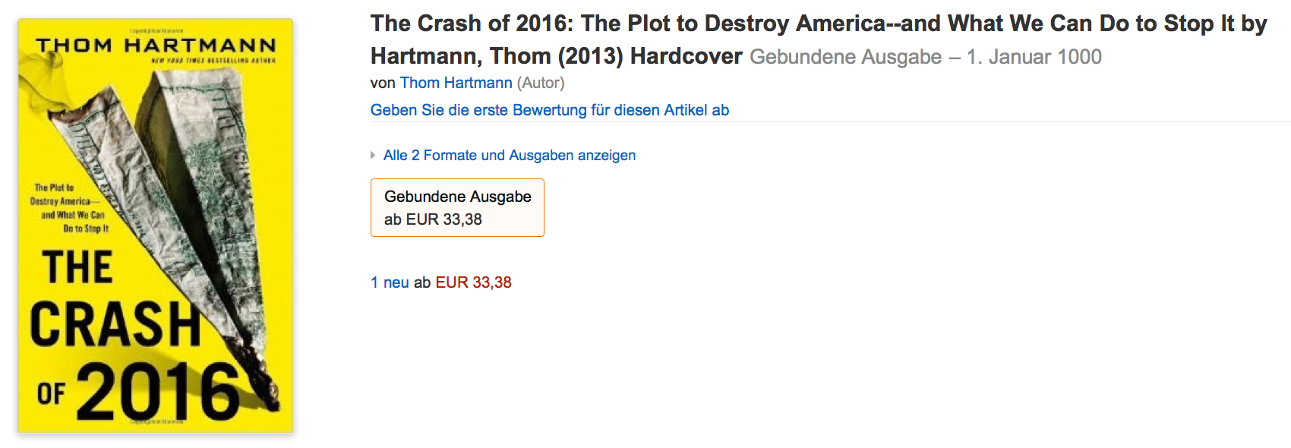Click the red "EUR 33,38" price
The image size is (1291, 448).
point(473,282)
